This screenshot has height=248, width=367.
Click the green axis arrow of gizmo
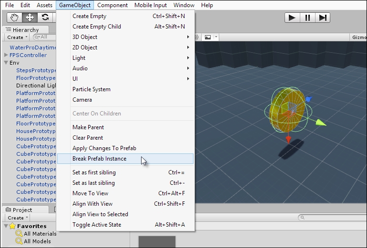pos(321,123)
